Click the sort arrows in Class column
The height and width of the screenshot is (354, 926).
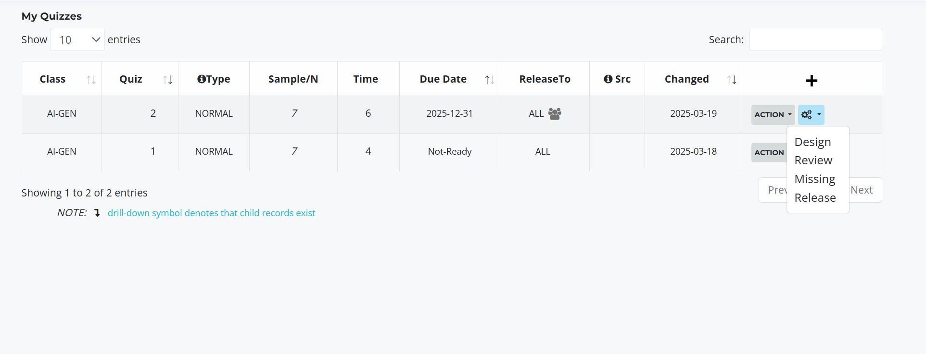pos(91,80)
